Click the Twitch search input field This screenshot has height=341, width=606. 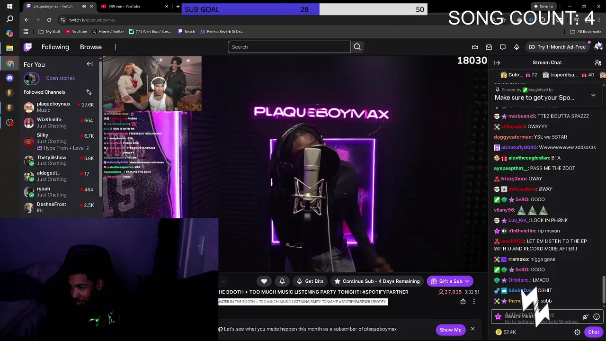click(289, 47)
